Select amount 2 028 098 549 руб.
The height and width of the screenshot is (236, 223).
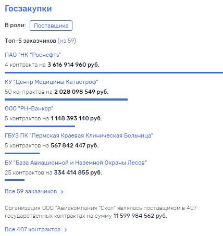pyautogui.click(x=81, y=92)
